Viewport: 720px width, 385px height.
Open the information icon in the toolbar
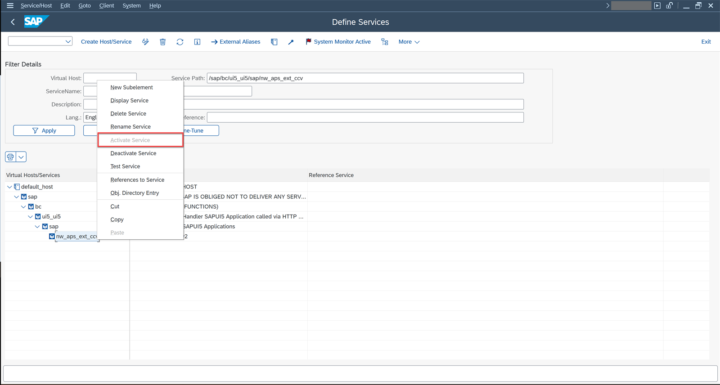pyautogui.click(x=197, y=42)
